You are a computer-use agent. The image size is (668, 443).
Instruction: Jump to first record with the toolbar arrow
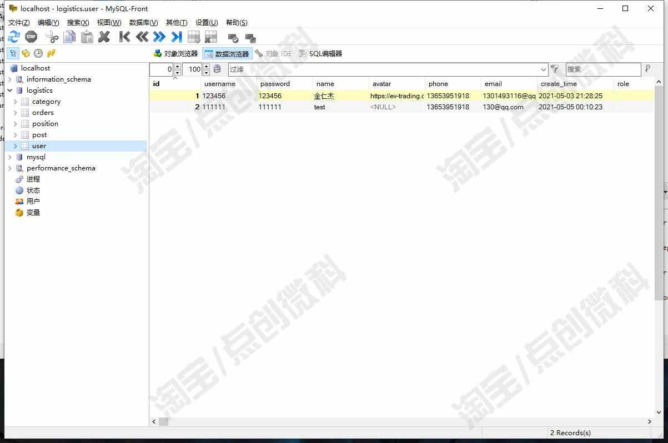pos(125,37)
